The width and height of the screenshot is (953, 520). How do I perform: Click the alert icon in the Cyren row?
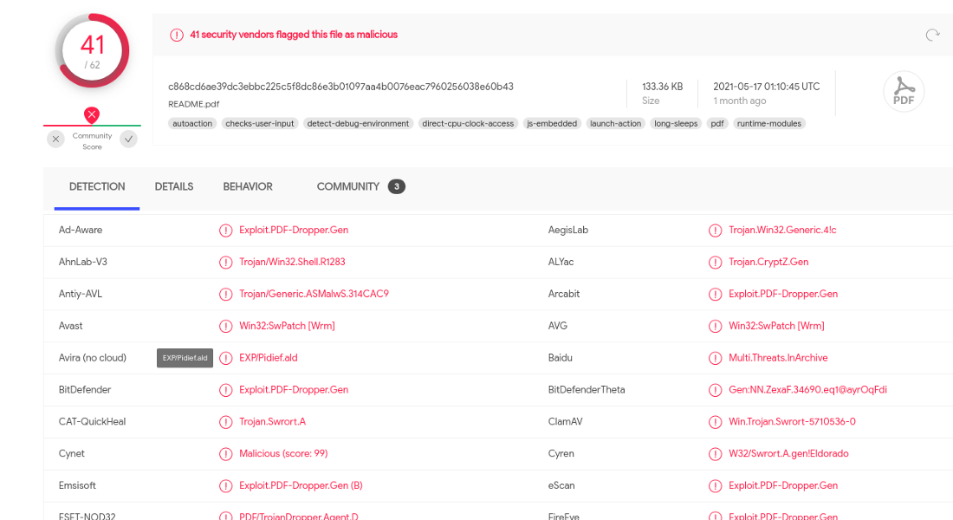[716, 454]
